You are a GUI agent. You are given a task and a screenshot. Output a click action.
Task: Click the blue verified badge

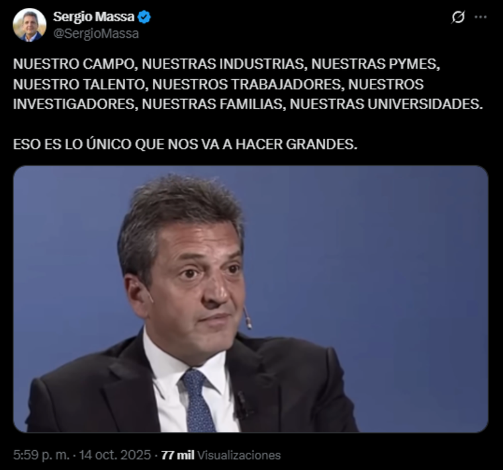pyautogui.click(x=144, y=17)
